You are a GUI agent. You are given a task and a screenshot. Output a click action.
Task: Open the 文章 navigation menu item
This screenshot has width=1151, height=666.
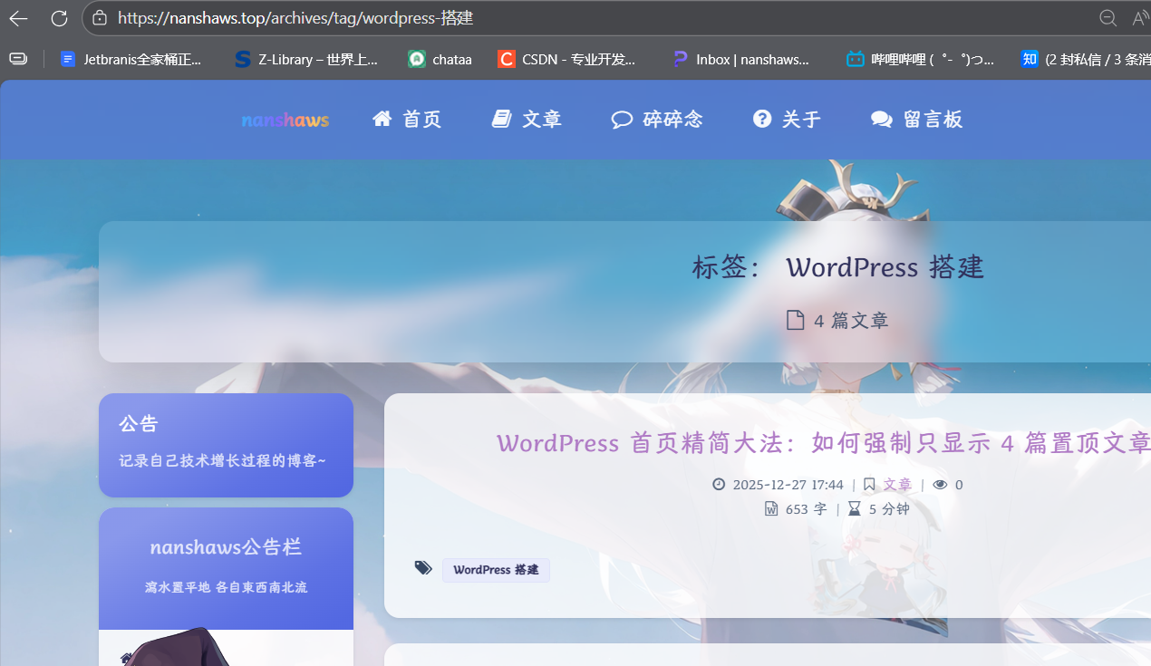click(x=527, y=120)
